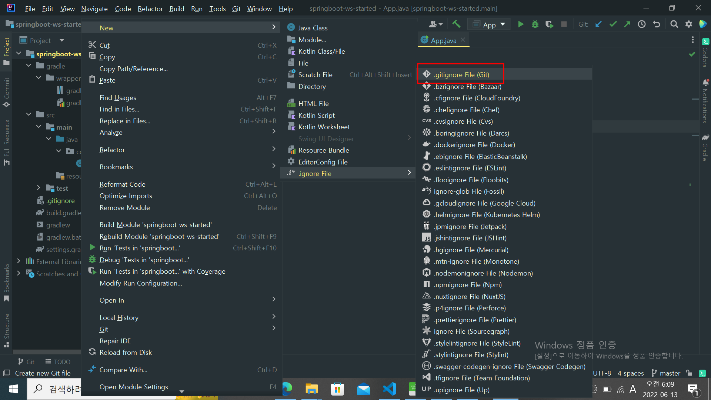Click the Debug bug icon
Screen dimensions: 711x400
535,24
